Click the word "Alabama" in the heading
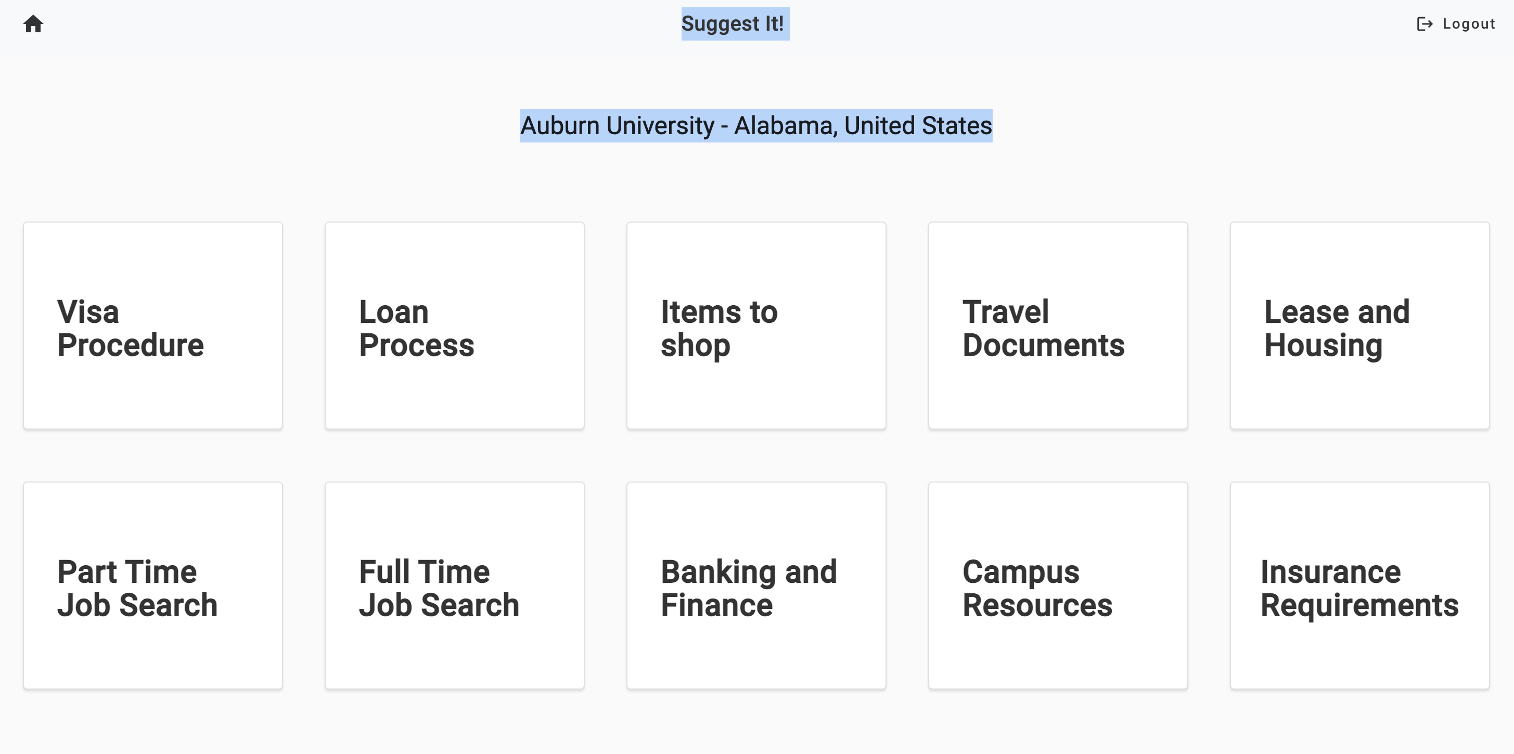The height and width of the screenshot is (754, 1514). 786,126
